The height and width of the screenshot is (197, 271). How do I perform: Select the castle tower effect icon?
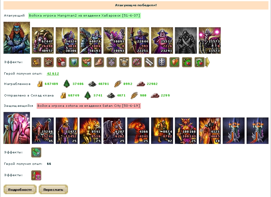point(49,62)
